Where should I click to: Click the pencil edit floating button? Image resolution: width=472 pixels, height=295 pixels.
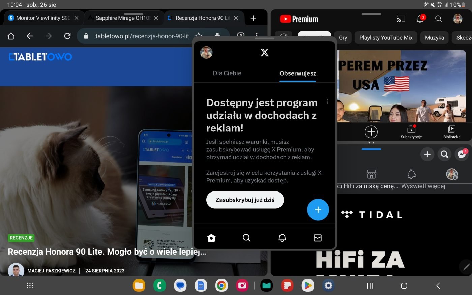coord(466,267)
